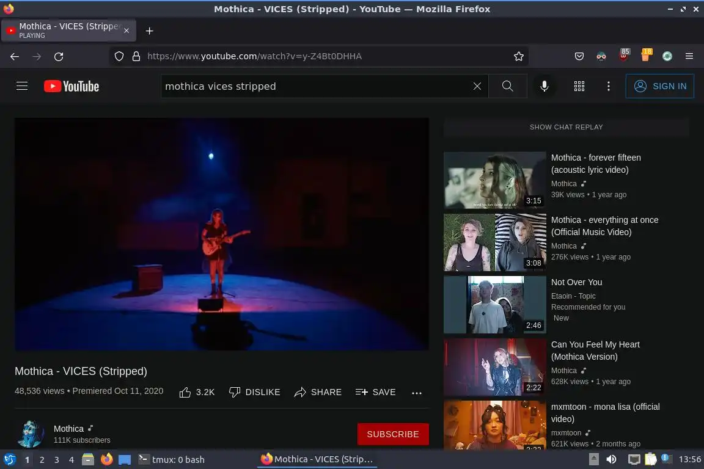Open the YouTube guide hamburger menu
Viewport: 704px width, 469px height.
(x=22, y=85)
